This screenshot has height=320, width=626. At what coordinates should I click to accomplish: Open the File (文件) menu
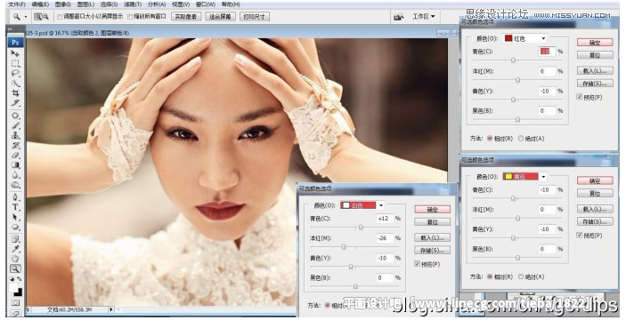(x=17, y=4)
